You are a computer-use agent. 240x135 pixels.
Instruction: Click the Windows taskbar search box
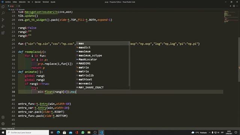pyautogui.click(x=27, y=132)
